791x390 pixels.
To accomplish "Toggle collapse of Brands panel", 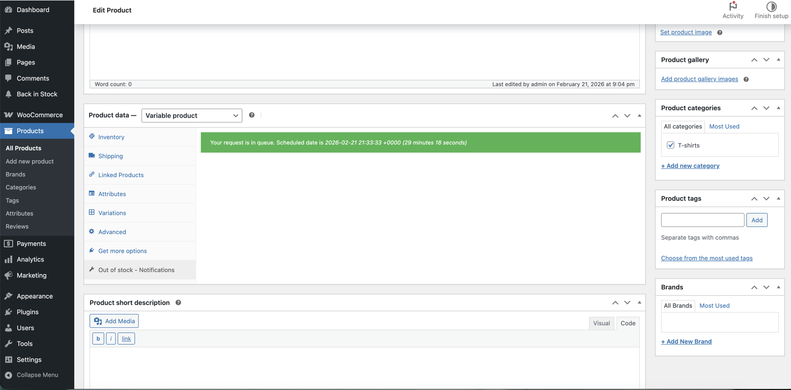I will [x=778, y=287].
